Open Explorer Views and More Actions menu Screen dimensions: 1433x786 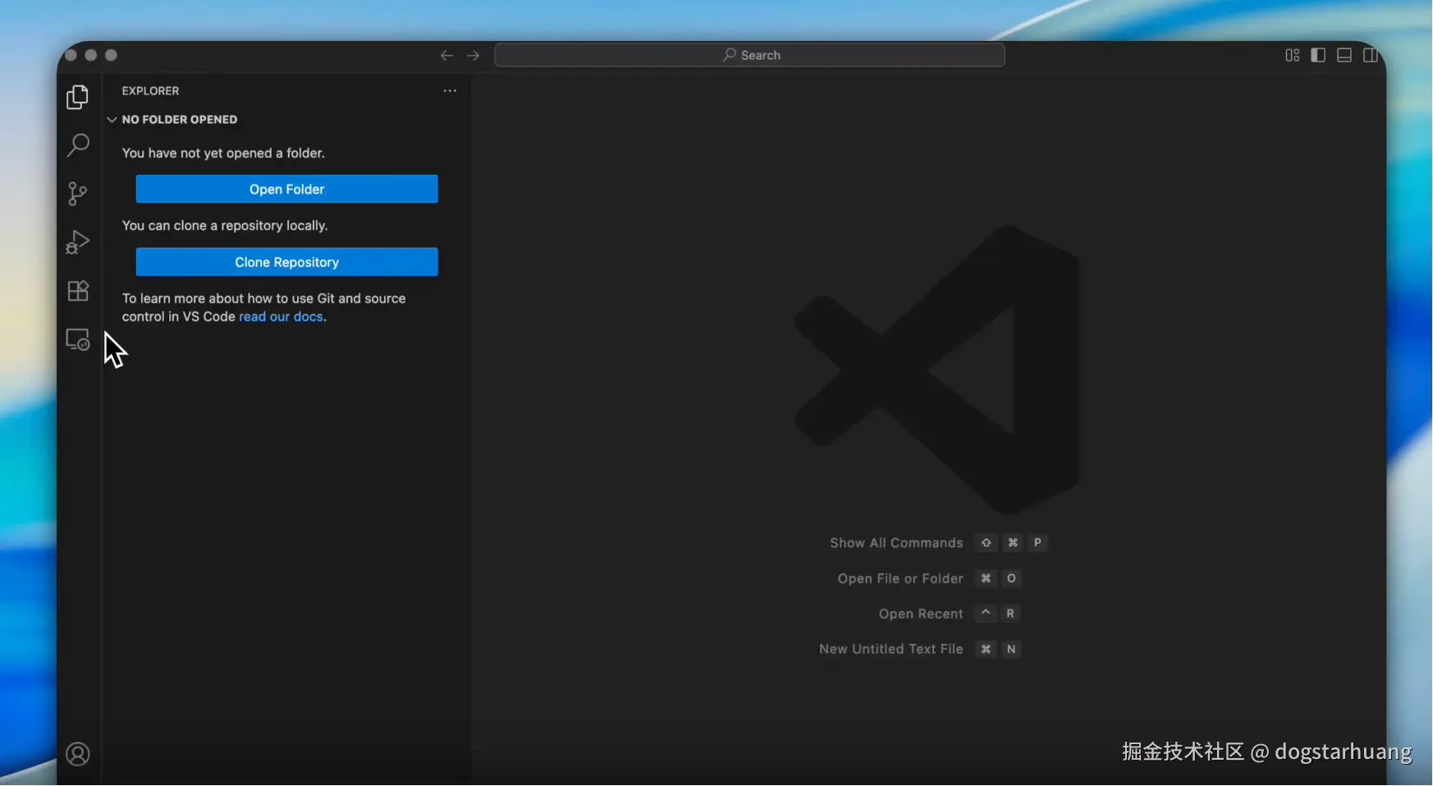click(x=450, y=91)
